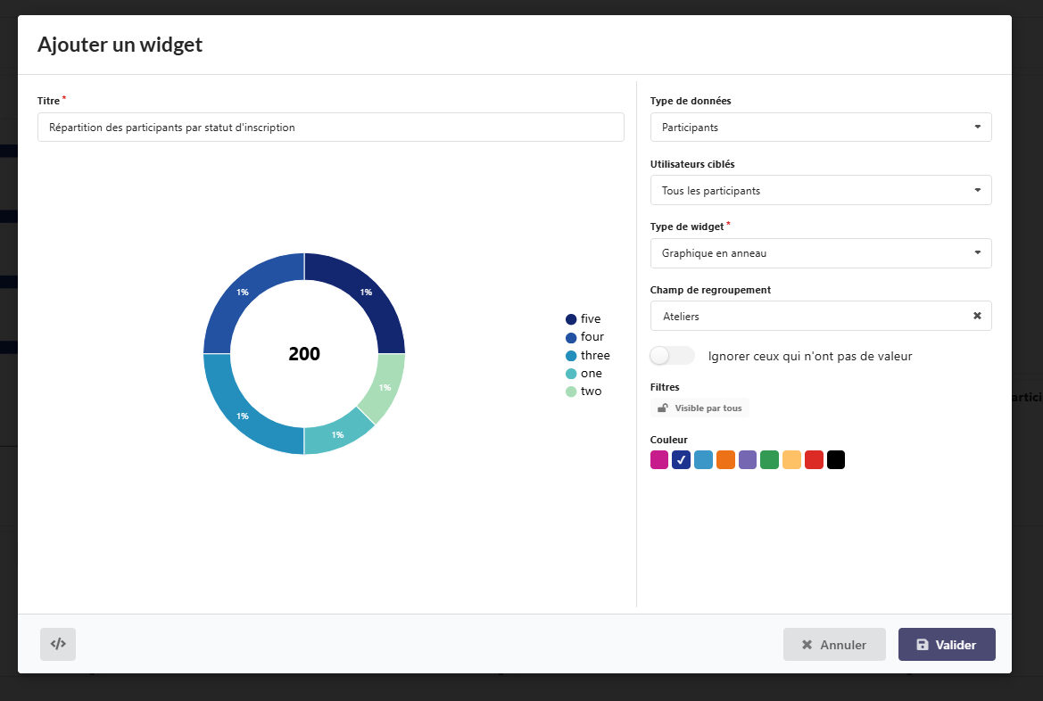Image resolution: width=1043 pixels, height=701 pixels.
Task: Clear the Ateliers grouping field with X
Action: coord(977,316)
